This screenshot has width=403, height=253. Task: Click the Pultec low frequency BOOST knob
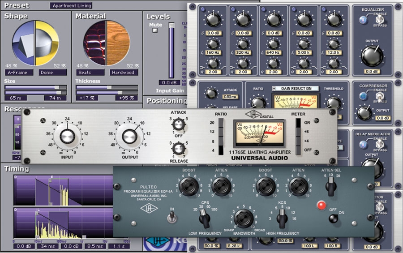(189, 186)
